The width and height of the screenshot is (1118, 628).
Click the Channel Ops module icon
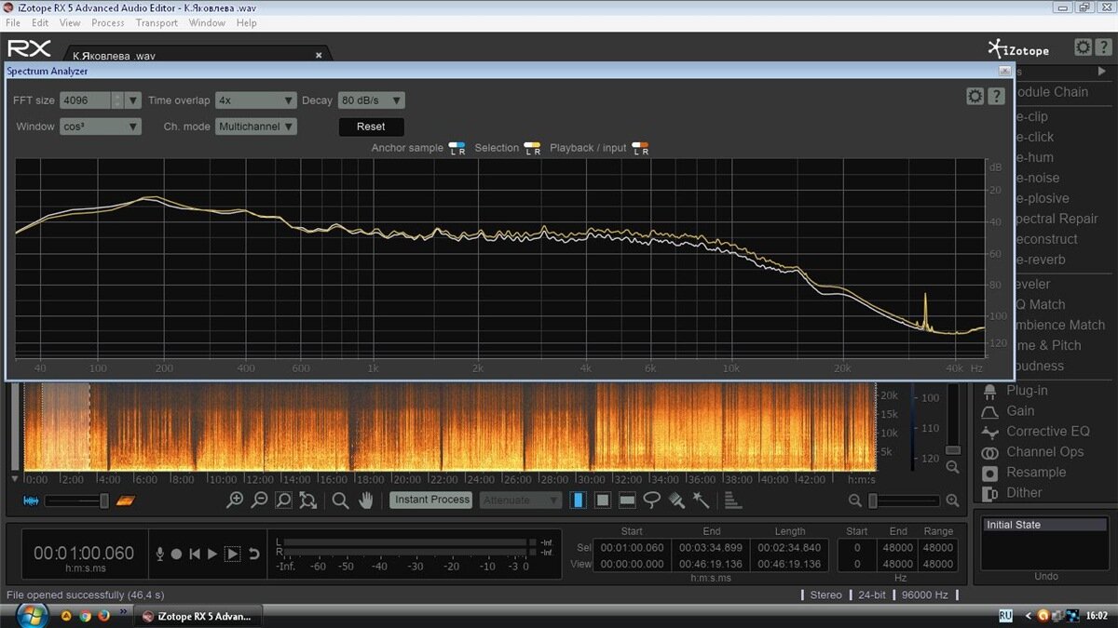pos(989,452)
